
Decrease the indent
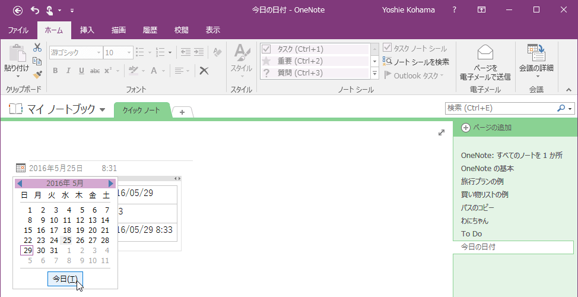tap(185, 52)
